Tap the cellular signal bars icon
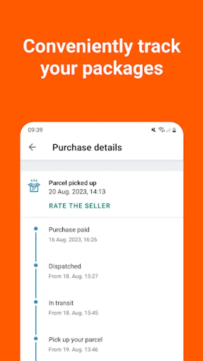The width and height of the screenshot is (203, 361). (x=168, y=130)
